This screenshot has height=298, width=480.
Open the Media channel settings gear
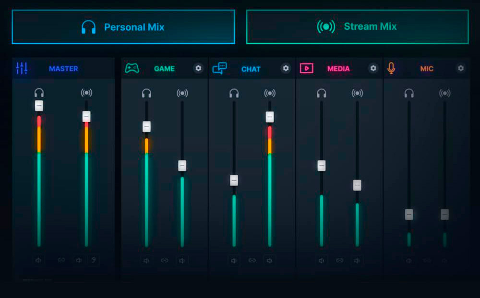coord(373,69)
